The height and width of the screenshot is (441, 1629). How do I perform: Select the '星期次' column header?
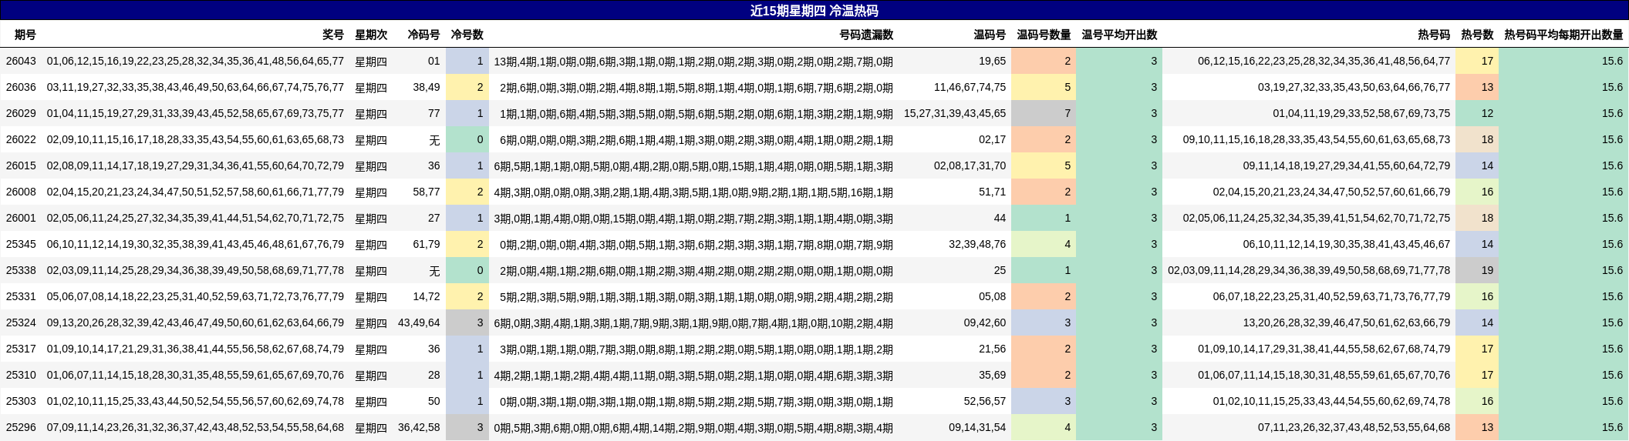point(371,35)
